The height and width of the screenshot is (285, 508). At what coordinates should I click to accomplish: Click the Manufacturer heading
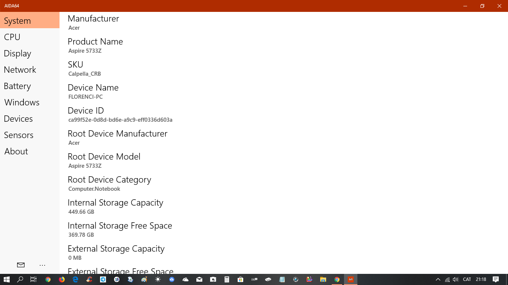click(93, 19)
